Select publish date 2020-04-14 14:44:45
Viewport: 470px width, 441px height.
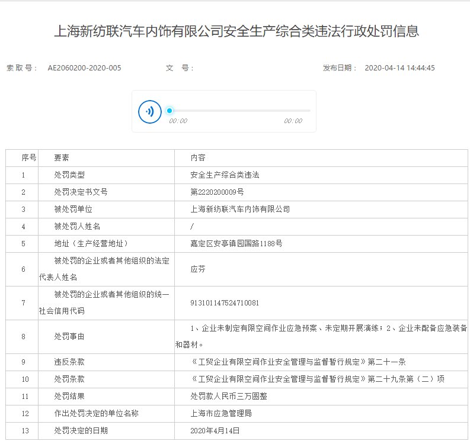pos(399,68)
